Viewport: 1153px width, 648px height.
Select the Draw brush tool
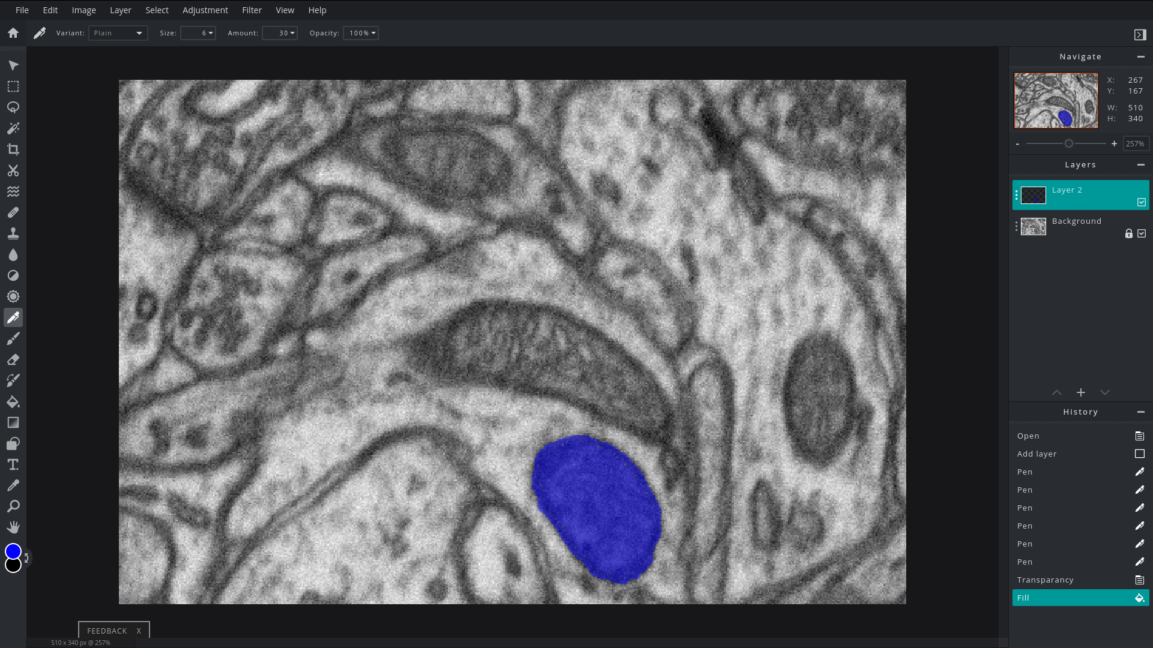pyautogui.click(x=13, y=338)
